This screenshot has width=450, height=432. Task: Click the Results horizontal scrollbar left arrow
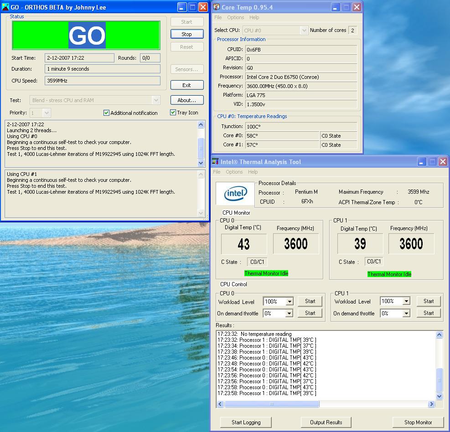click(220, 404)
